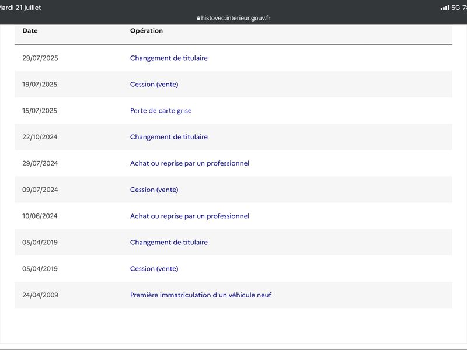Select the 24/04/2009 date cell
Image resolution: width=467 pixels, height=350 pixels.
click(40, 295)
